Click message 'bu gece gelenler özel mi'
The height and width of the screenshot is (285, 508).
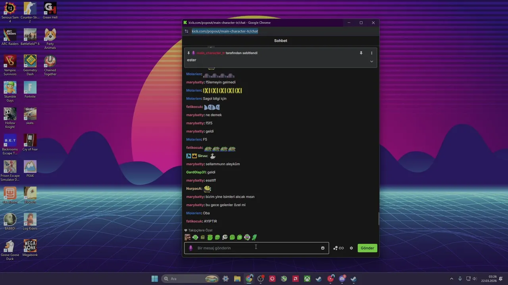225,205
